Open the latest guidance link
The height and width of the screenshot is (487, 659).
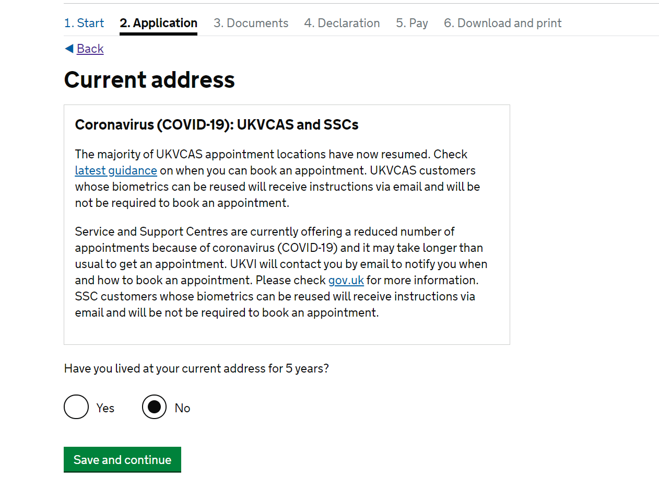(x=116, y=170)
